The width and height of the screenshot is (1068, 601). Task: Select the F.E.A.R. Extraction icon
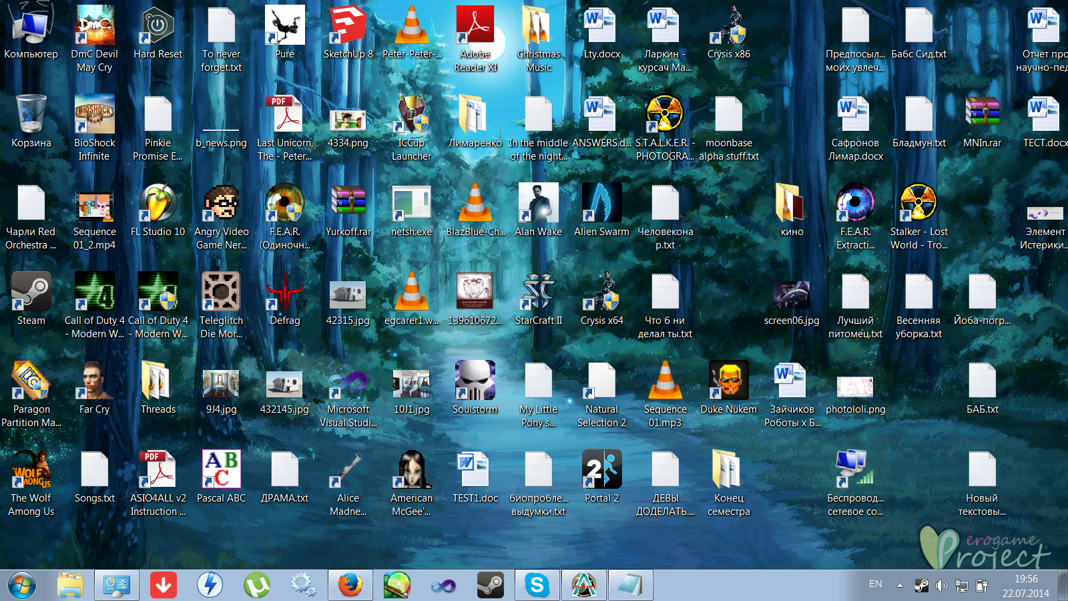point(855,216)
